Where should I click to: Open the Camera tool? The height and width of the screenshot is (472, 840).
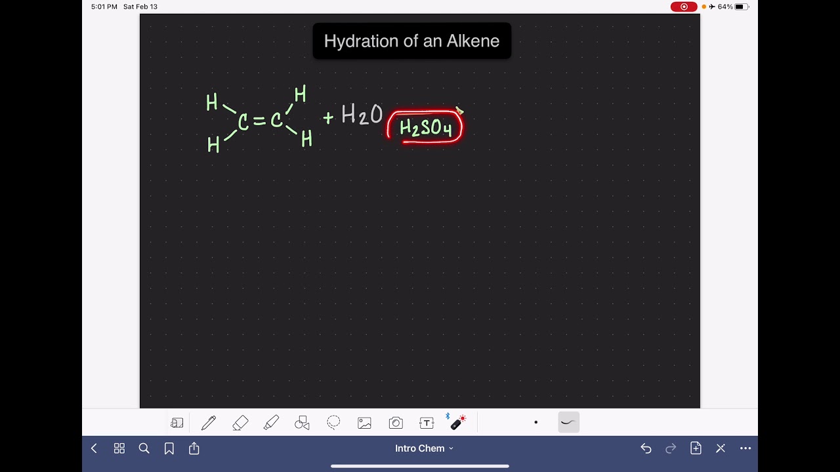(x=396, y=423)
